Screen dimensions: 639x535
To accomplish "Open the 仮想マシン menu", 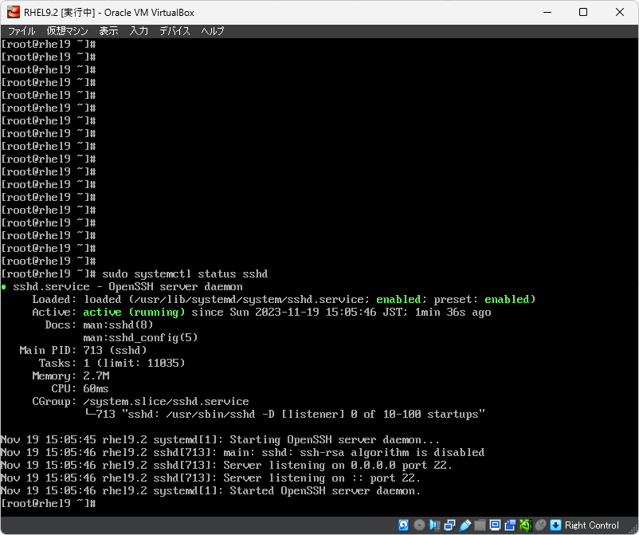I will pos(67,31).
